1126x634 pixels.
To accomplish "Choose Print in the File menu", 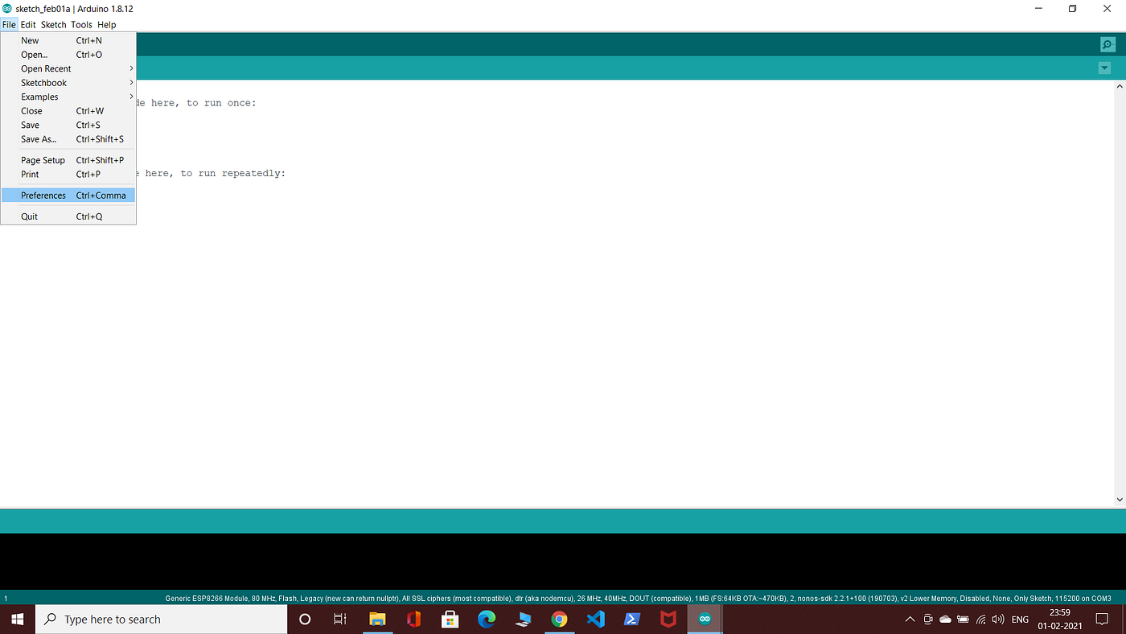I will (x=68, y=174).
